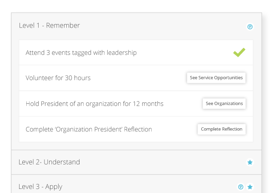This screenshot has height=193, width=273.
Task: Open See Service Opportunities
Action: click(216, 77)
